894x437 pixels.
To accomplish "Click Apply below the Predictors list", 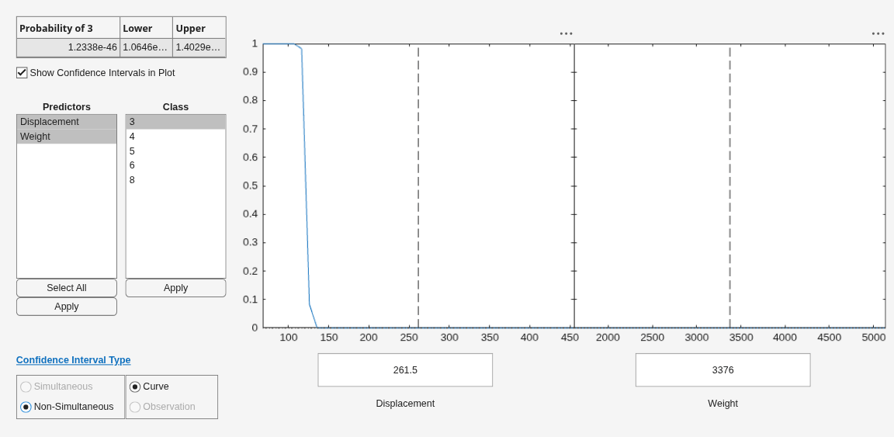I will 67,307.
